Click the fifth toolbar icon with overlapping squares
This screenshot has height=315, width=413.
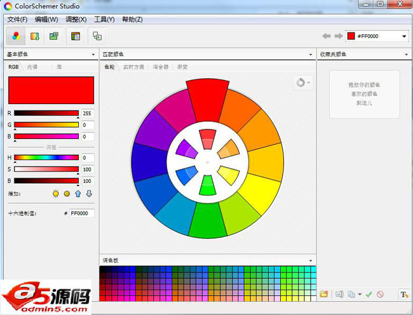point(97,36)
